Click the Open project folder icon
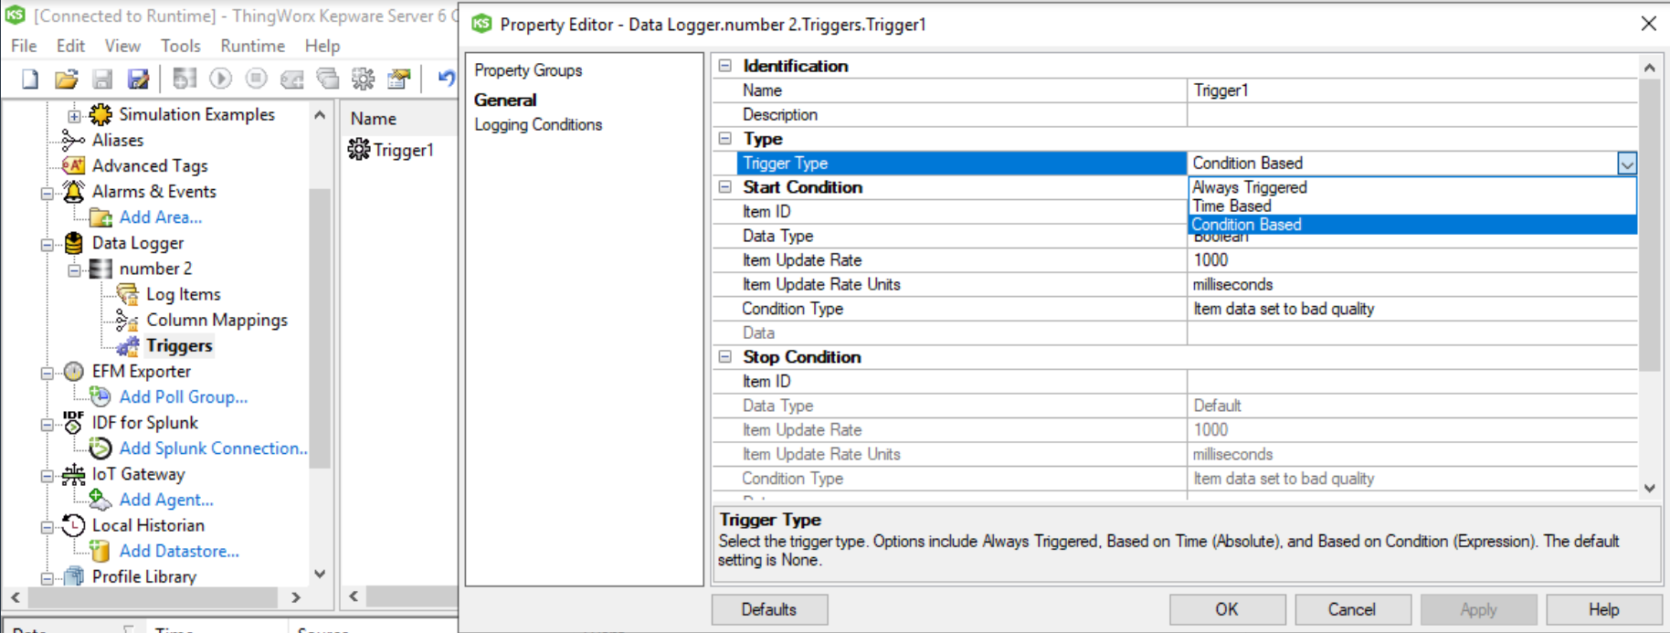Viewport: 1670px width, 633px height. click(66, 79)
